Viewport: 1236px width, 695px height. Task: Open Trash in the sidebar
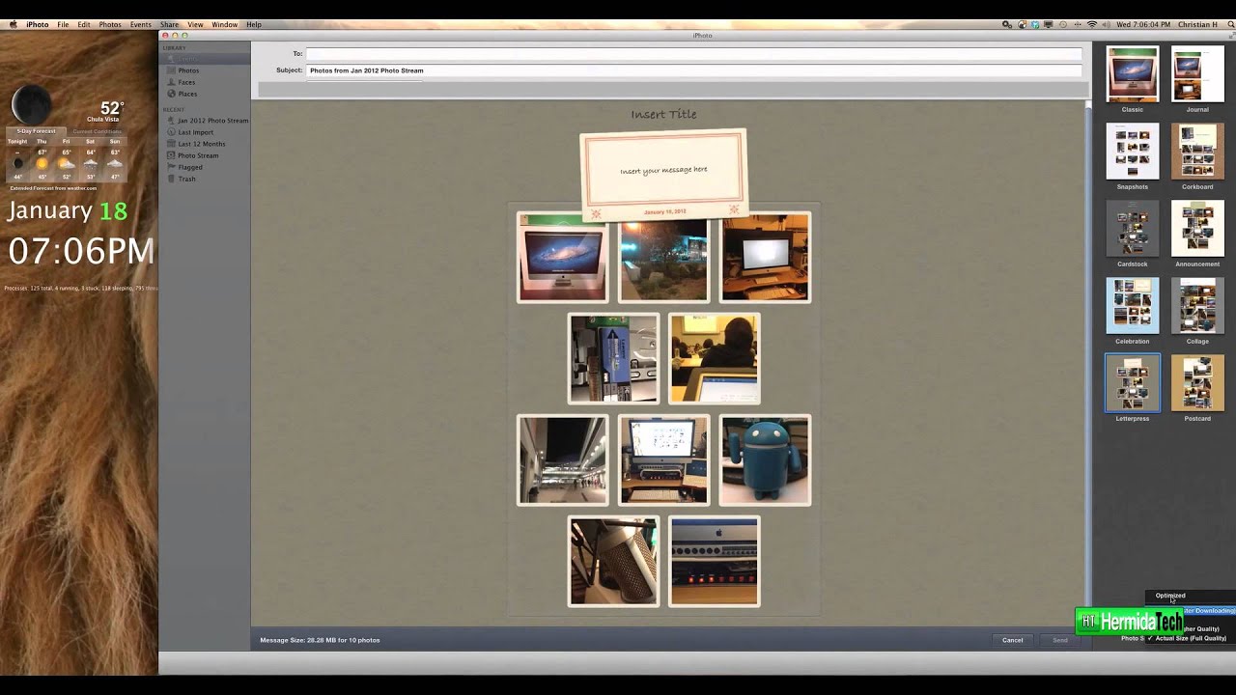pos(186,179)
